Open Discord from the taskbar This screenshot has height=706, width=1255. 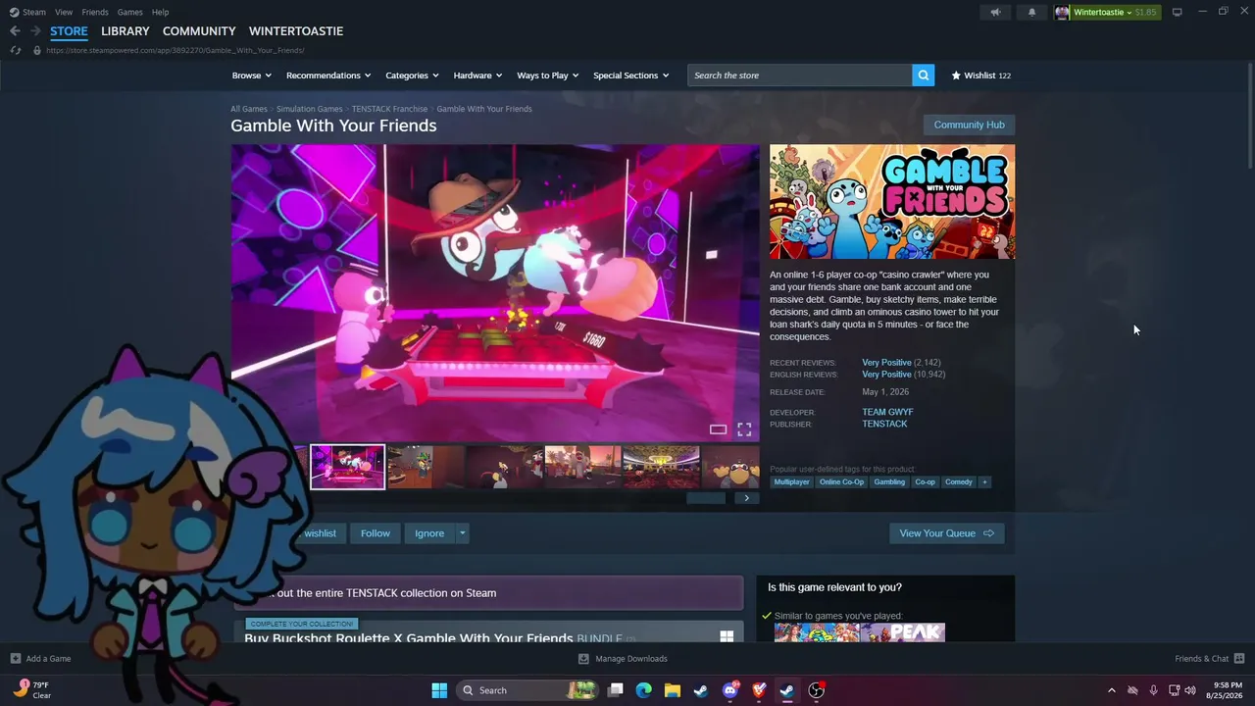pyautogui.click(x=729, y=690)
